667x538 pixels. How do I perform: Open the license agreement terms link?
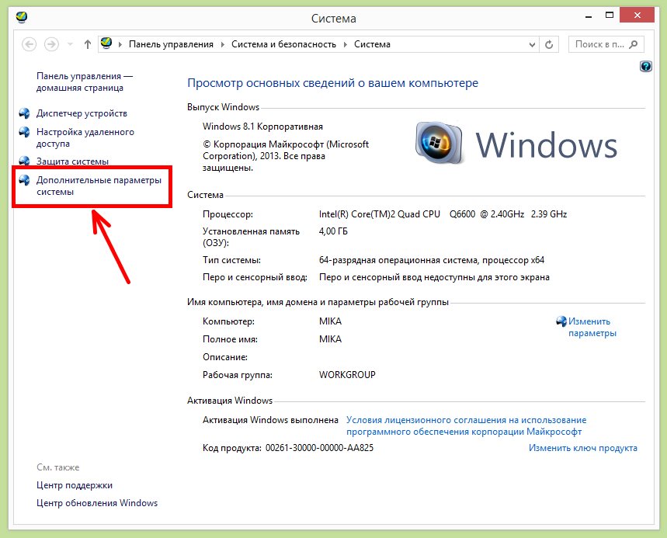466,425
